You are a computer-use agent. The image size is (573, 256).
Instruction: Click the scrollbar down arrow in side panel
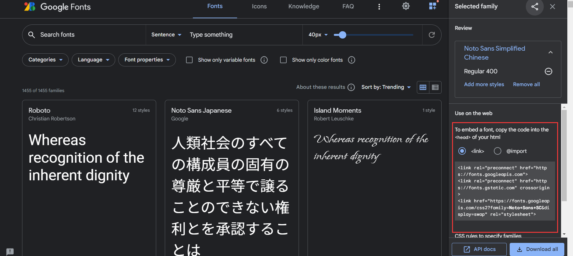coord(564,234)
